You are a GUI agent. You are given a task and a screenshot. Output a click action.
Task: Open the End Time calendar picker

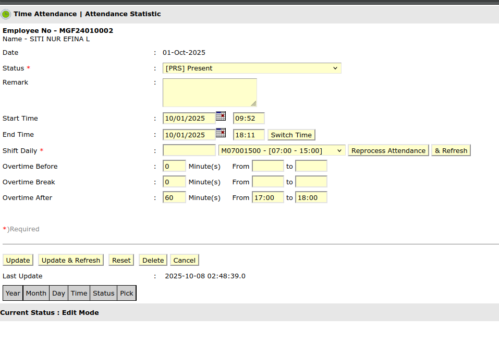click(221, 133)
